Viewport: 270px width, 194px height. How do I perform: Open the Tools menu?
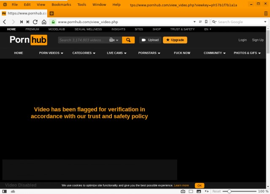(81, 5)
